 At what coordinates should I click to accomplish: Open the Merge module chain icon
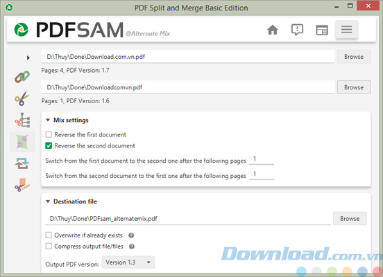tap(22, 77)
